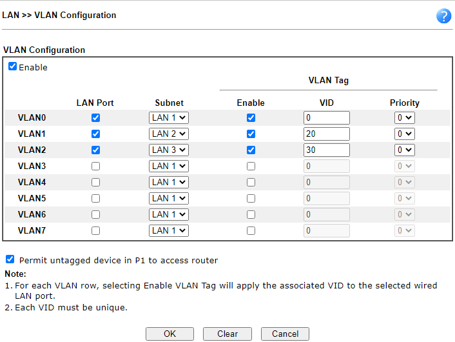The height and width of the screenshot is (342, 455).
Task: Open the VLAN0 Subnet dropdown
Action: pyautogui.click(x=169, y=118)
